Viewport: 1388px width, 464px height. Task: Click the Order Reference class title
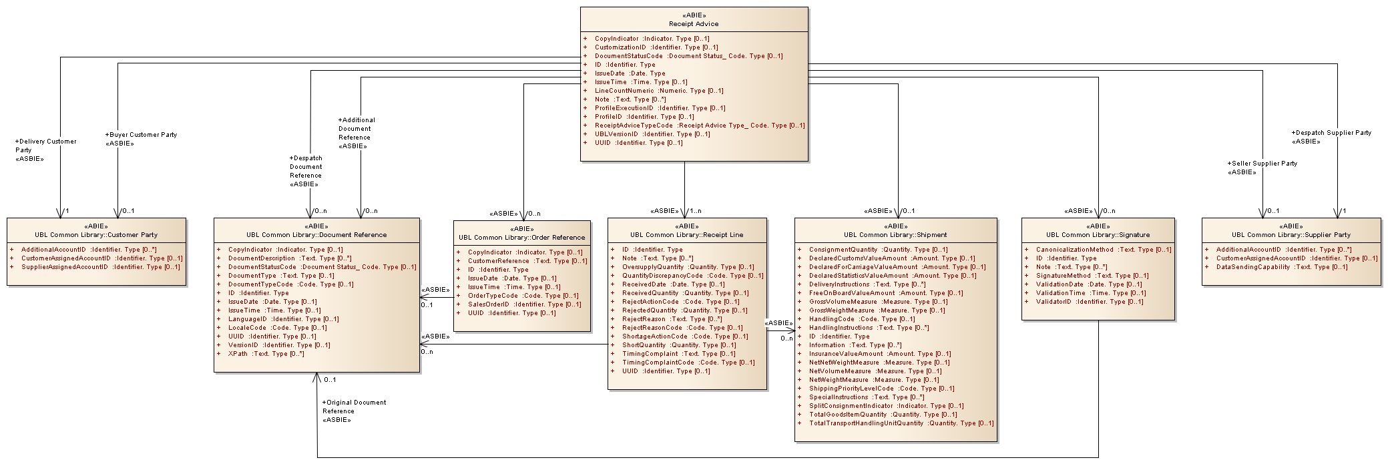(x=521, y=238)
